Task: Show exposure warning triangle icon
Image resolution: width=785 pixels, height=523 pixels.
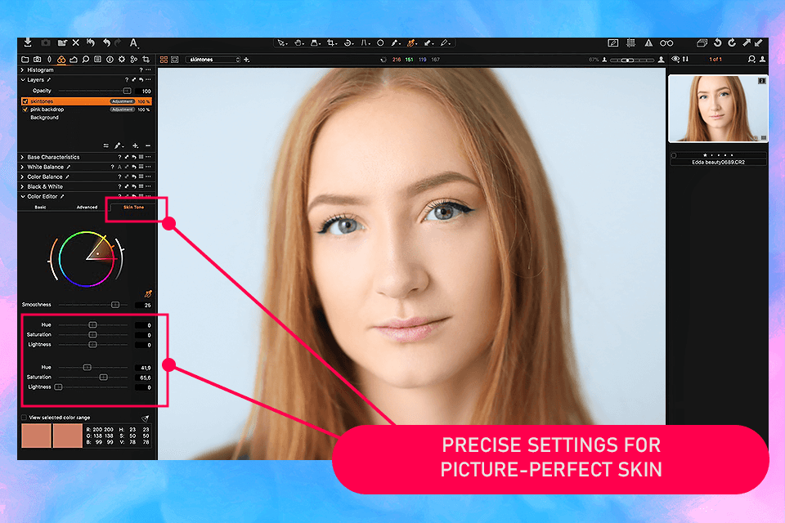Action: click(x=648, y=43)
